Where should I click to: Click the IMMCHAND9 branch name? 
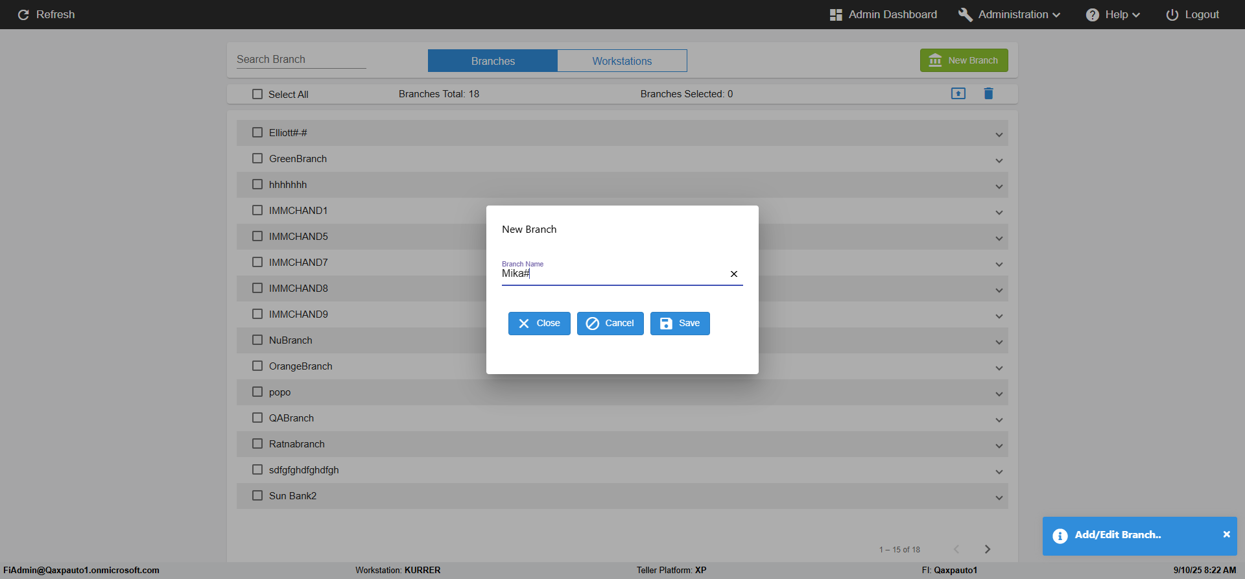tap(298, 314)
